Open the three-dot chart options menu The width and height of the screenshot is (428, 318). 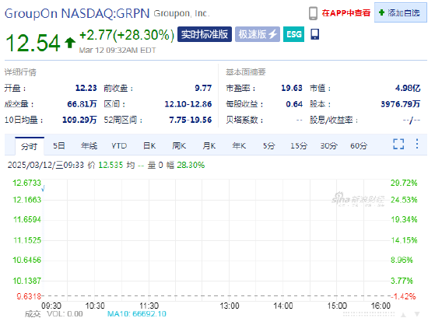(417, 144)
